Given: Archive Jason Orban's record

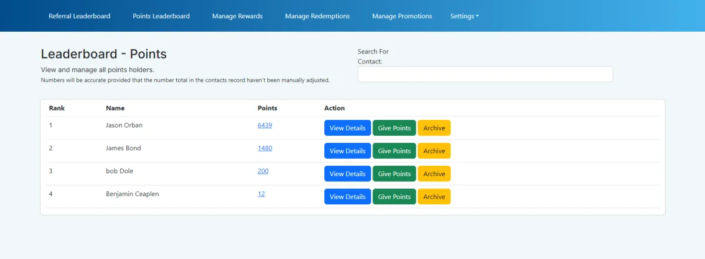Looking at the screenshot, I should pyautogui.click(x=434, y=128).
